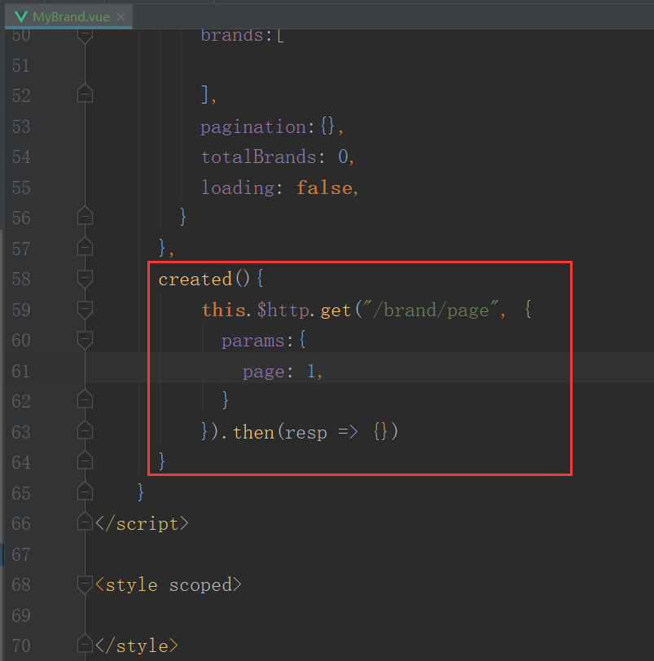Click value '1' on line 61
This screenshot has height=661, width=654.
pos(311,371)
